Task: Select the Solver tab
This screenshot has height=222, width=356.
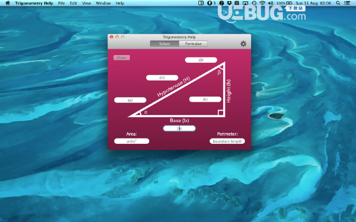Action: click(x=164, y=44)
